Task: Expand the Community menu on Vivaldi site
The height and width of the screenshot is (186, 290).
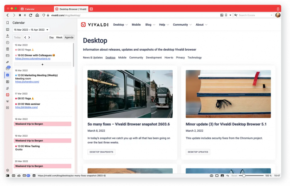Action: click(182, 25)
